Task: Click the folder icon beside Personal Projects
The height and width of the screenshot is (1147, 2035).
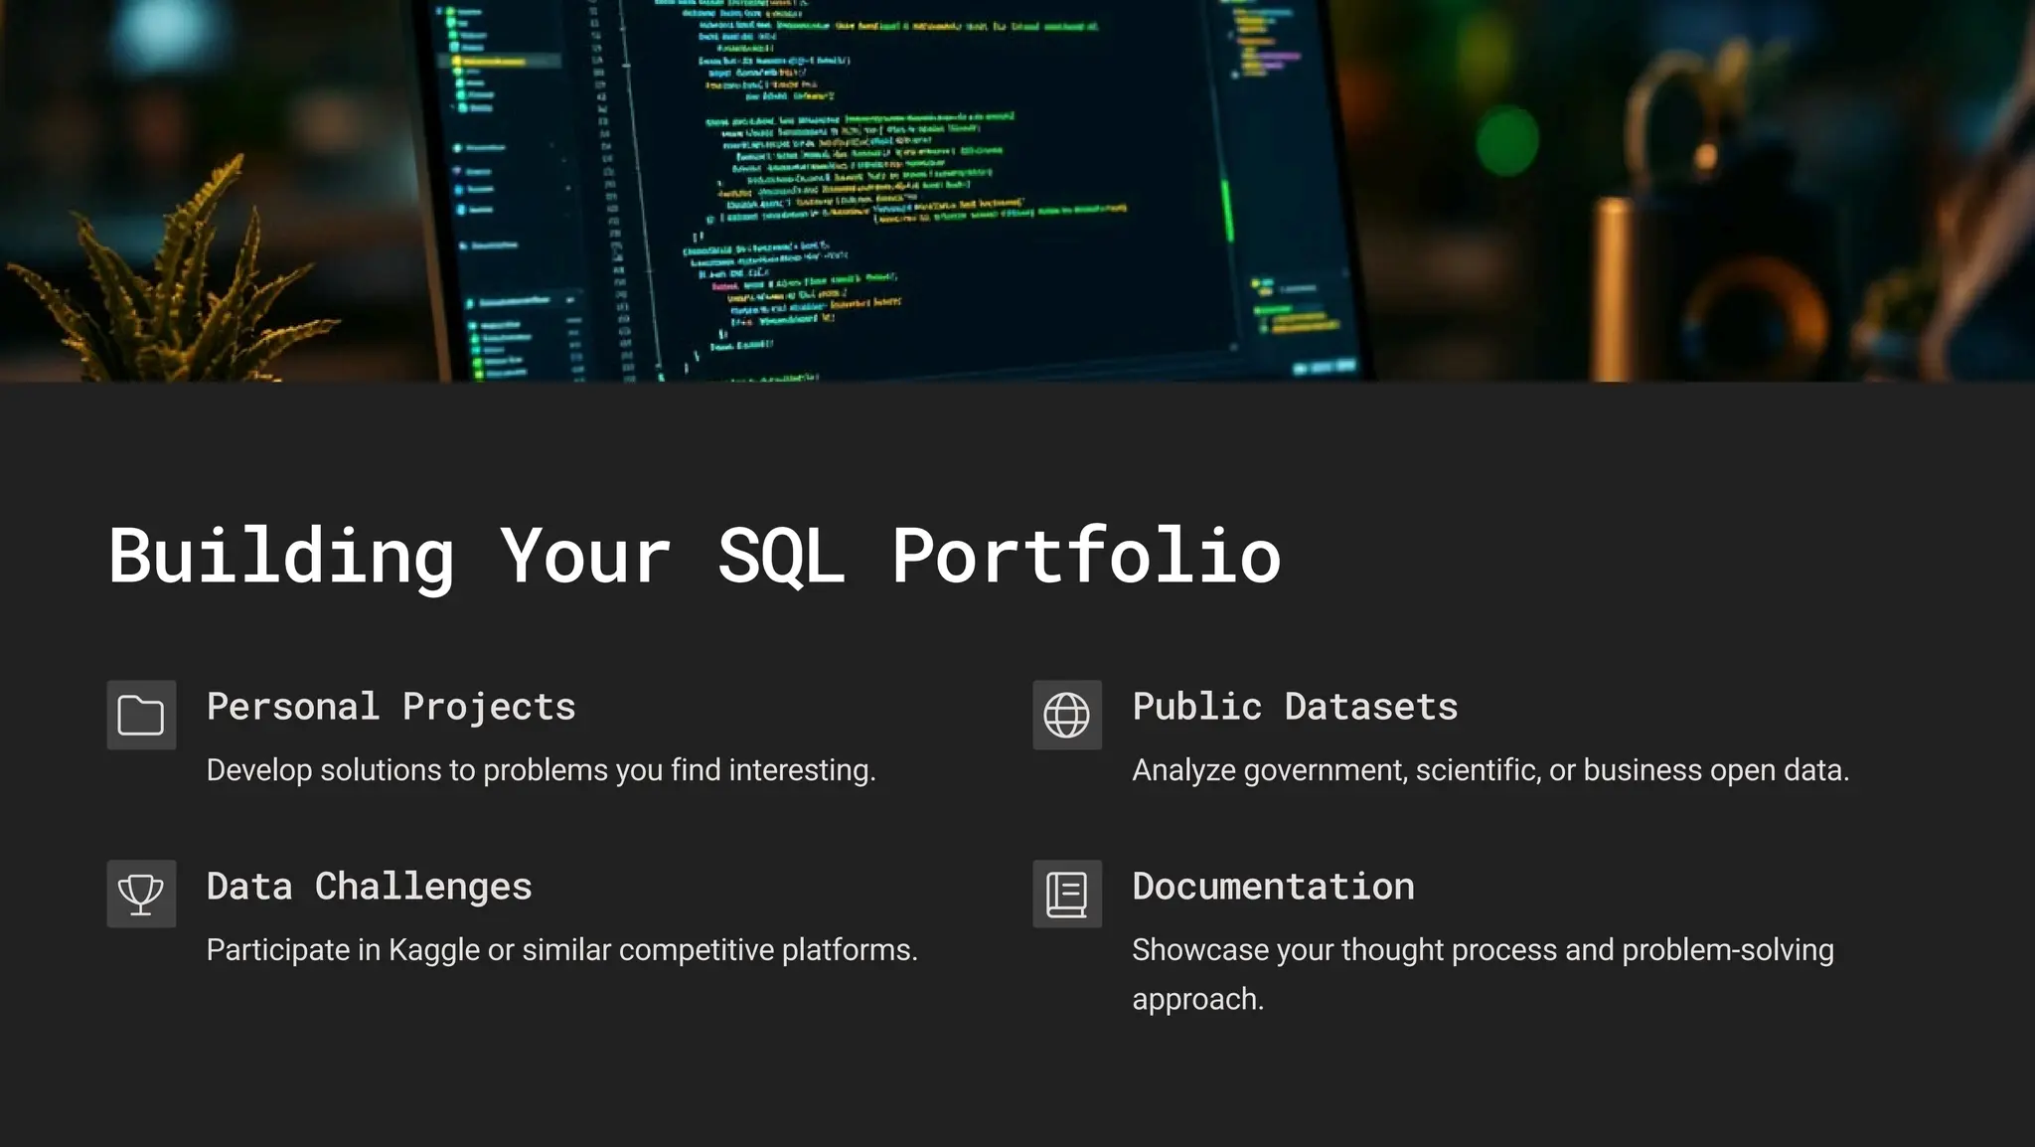Action: point(141,715)
